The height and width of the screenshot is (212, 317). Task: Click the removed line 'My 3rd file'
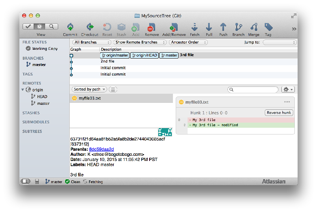[241, 120]
